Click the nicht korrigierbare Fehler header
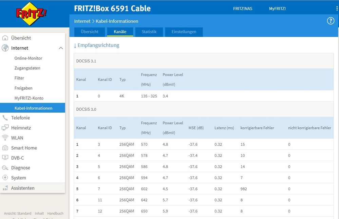The height and width of the screenshot is (219, 339). click(309, 128)
